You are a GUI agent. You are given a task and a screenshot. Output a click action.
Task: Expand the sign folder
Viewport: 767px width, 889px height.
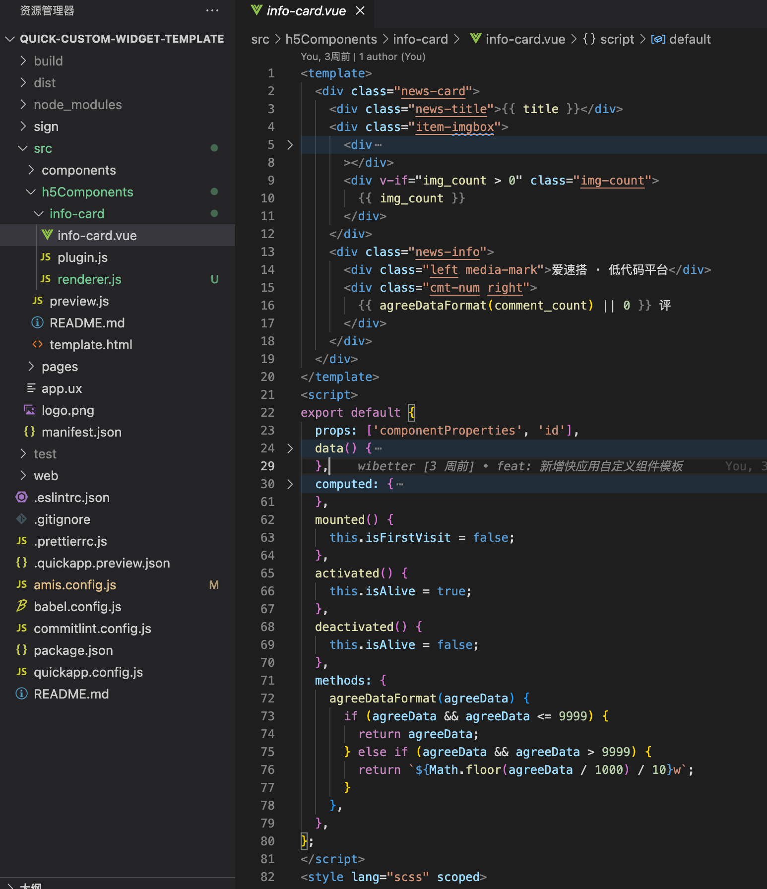23,126
